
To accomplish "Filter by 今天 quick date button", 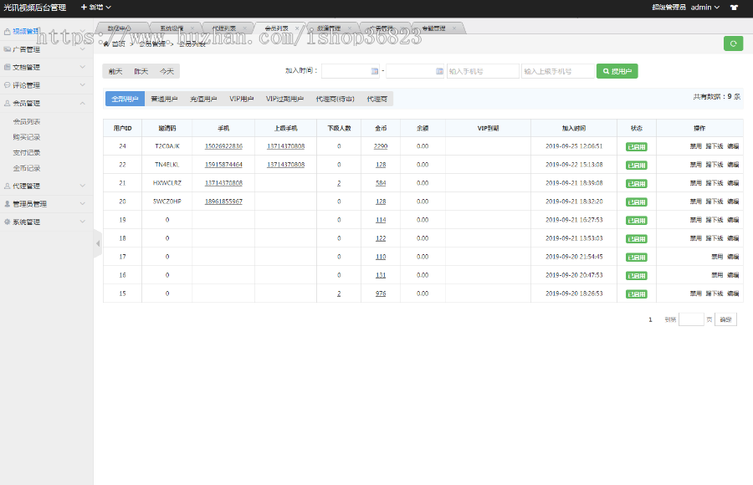I will 167,72.
